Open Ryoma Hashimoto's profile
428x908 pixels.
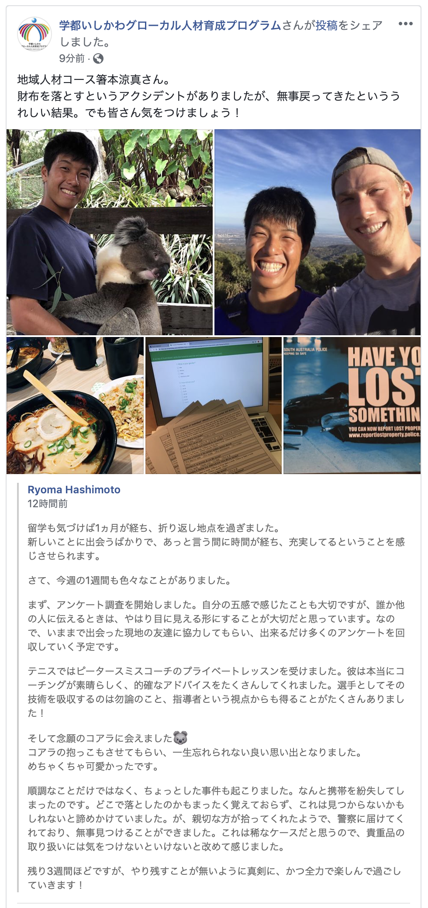pyautogui.click(x=74, y=489)
